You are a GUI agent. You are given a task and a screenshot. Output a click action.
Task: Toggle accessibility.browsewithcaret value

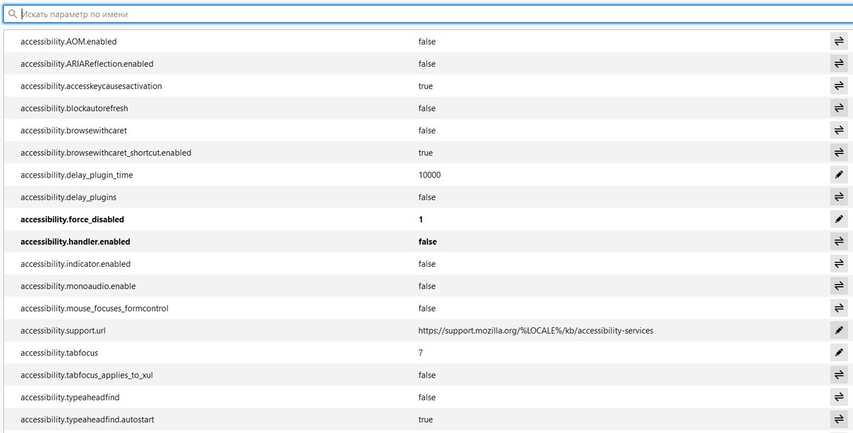[x=839, y=131]
